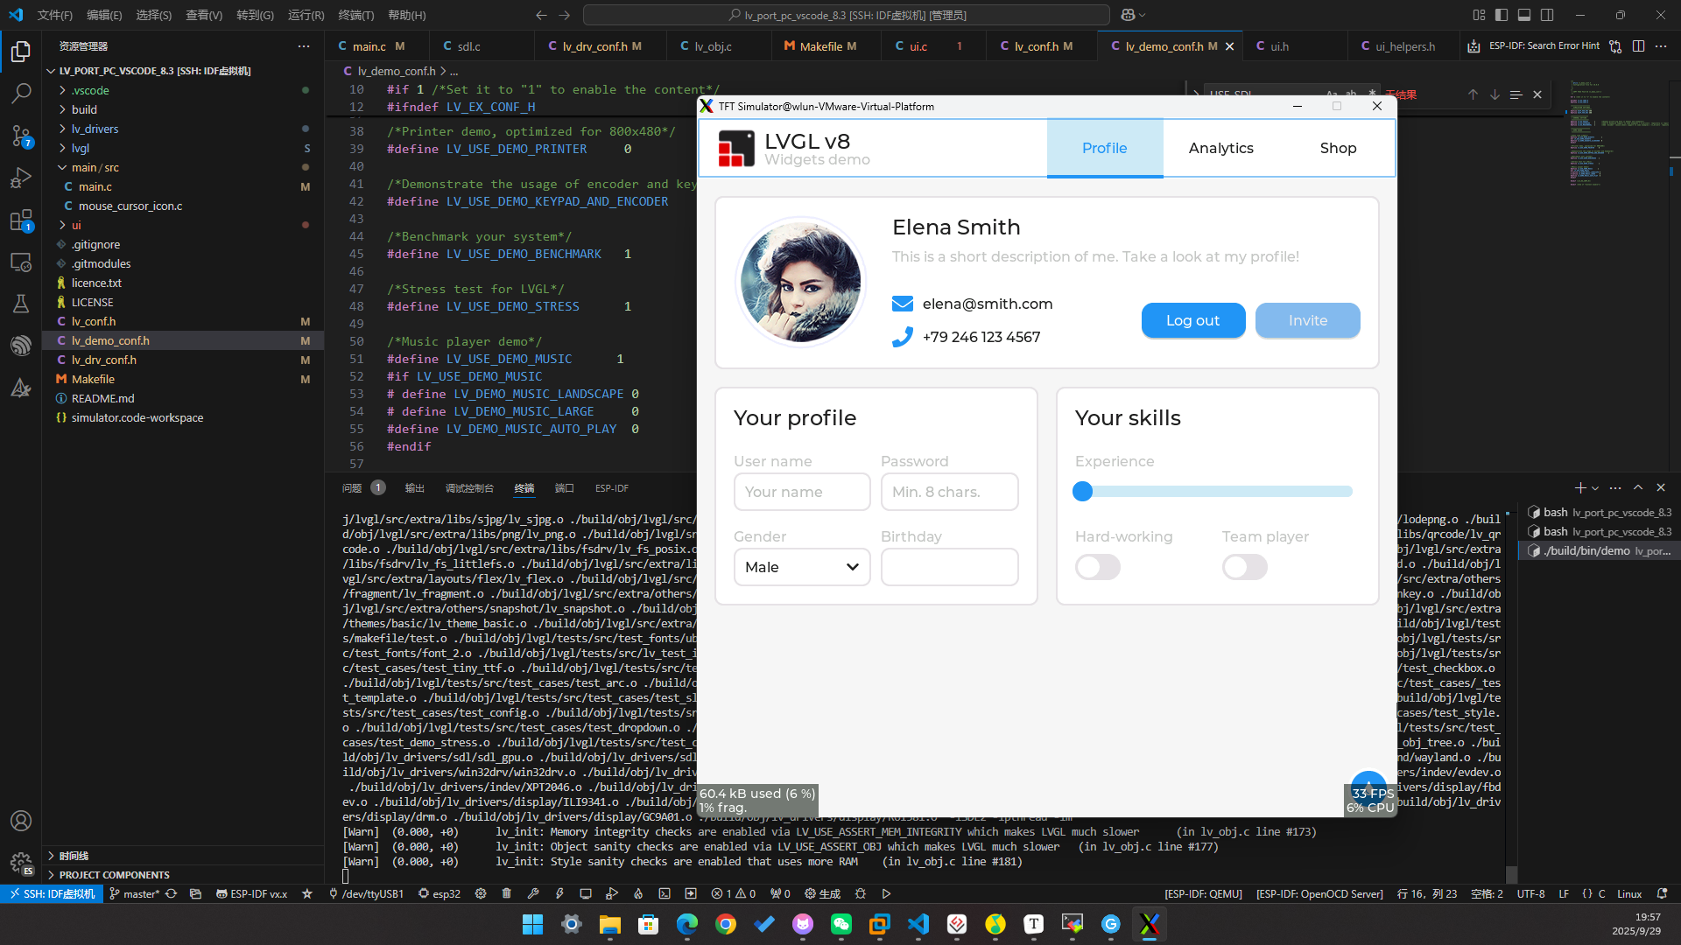The image size is (1681, 945).
Task: Open the Search view in the activity bar
Action: click(21, 94)
